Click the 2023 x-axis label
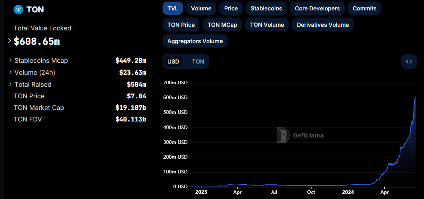 201,193
